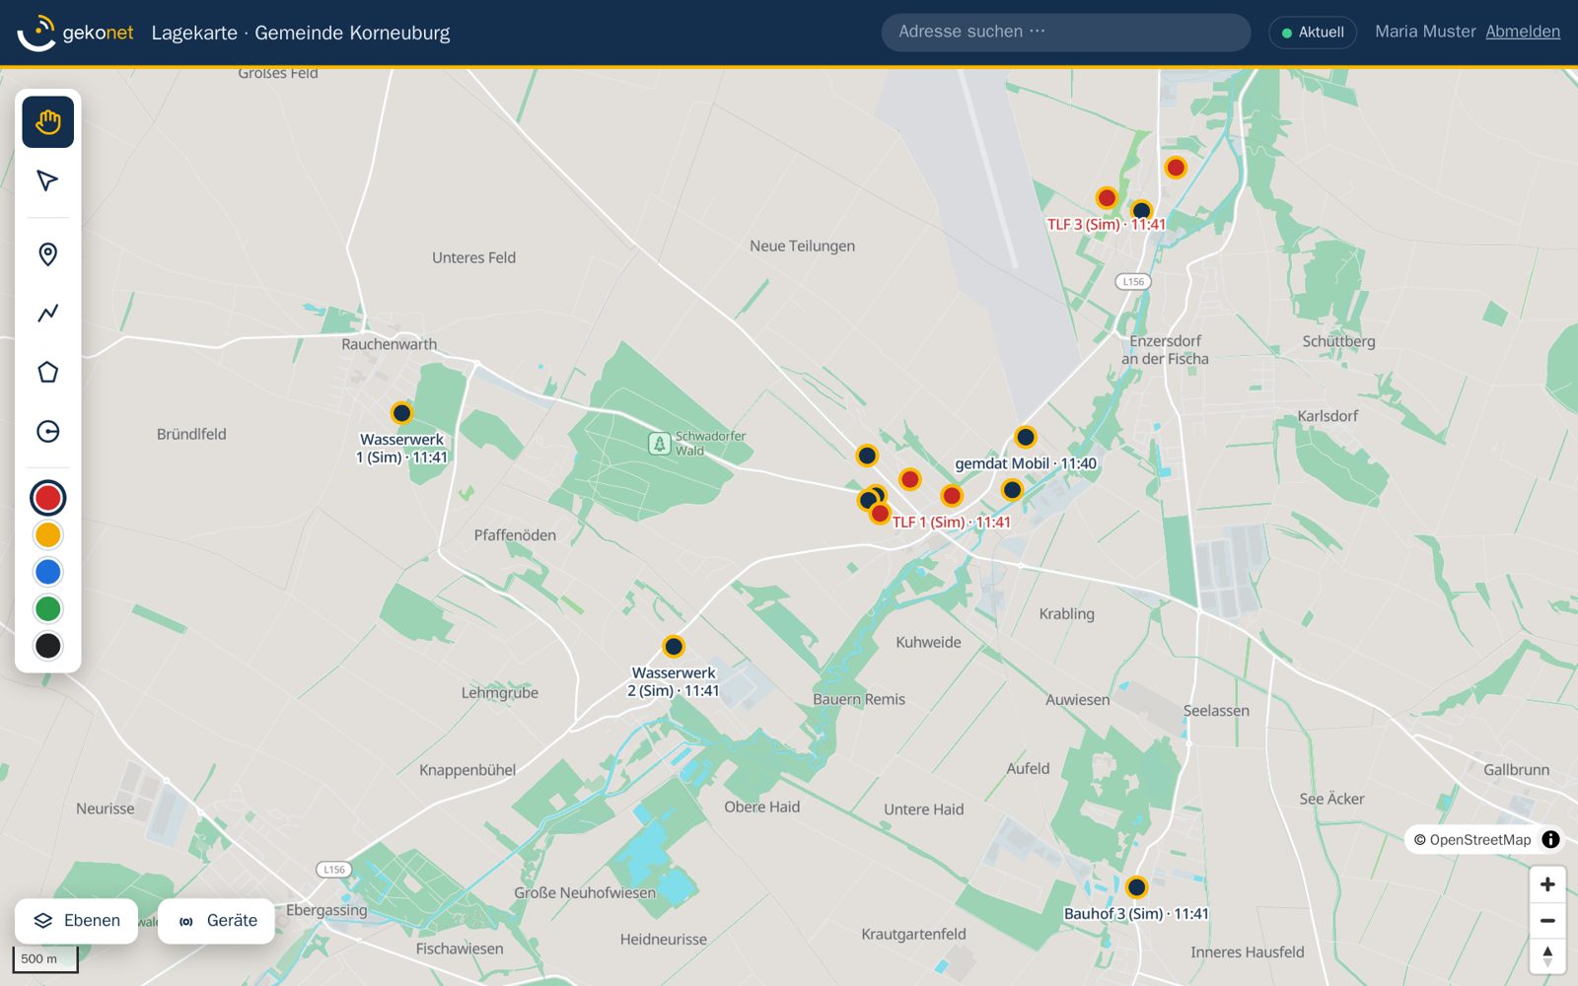This screenshot has width=1578, height=986.
Task: Select the gemdat Mobil device marker
Action: click(1026, 437)
